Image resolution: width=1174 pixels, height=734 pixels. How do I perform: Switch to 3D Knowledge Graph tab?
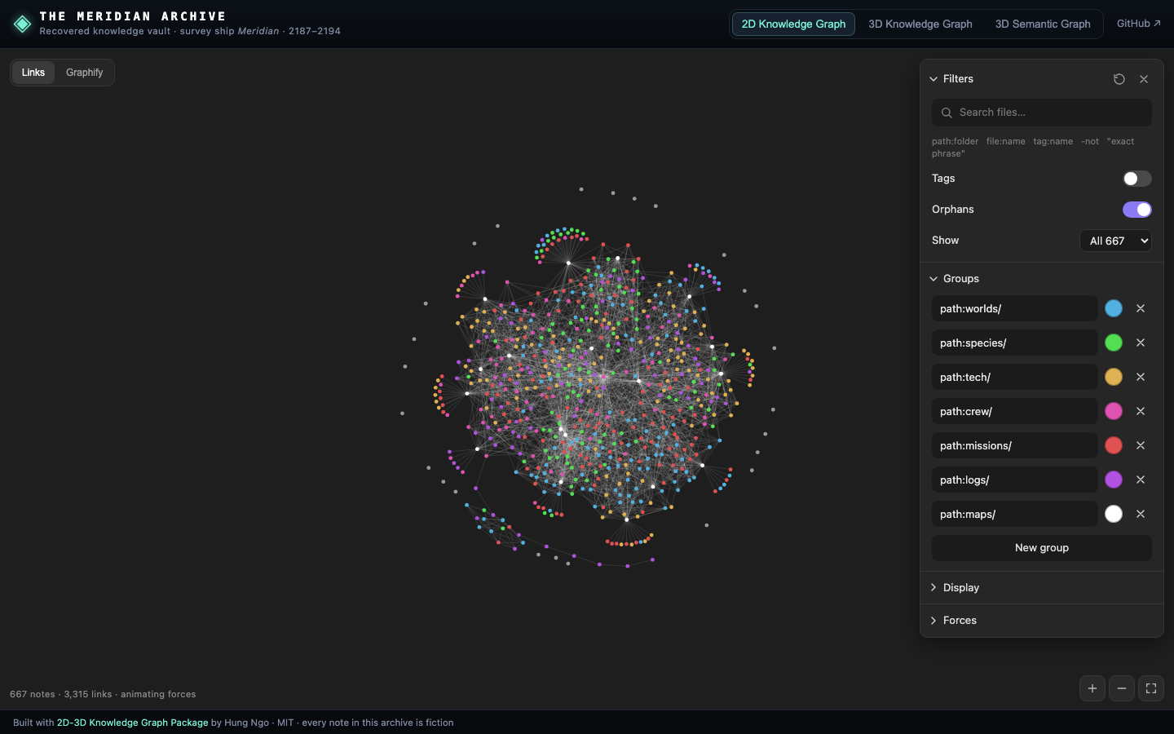pyautogui.click(x=920, y=24)
